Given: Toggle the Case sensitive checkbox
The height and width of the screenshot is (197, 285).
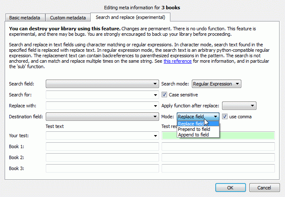Looking at the screenshot, I should pyautogui.click(x=165, y=95).
